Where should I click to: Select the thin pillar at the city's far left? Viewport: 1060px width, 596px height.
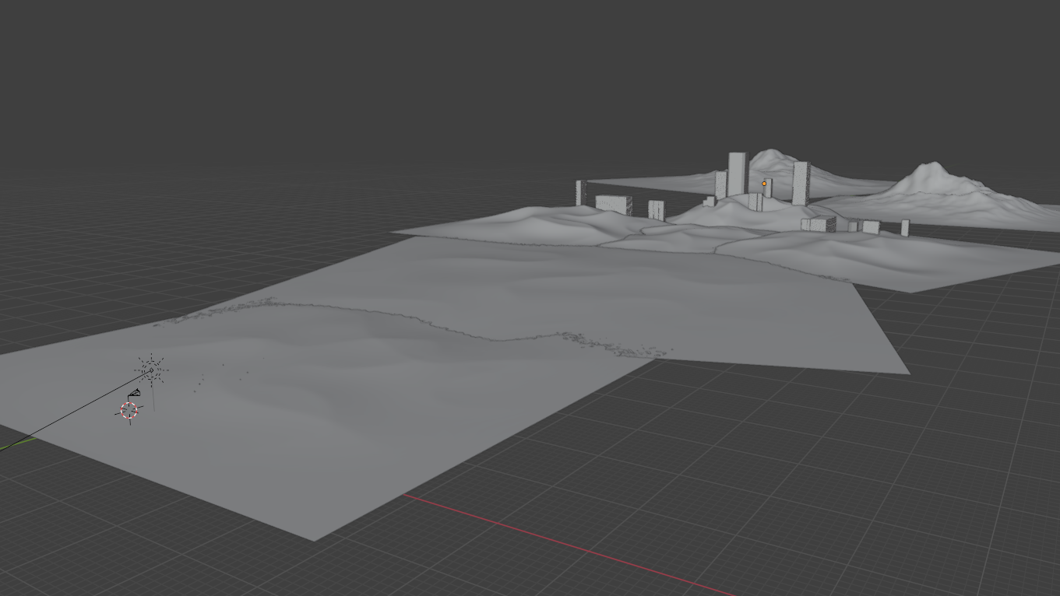(x=580, y=193)
